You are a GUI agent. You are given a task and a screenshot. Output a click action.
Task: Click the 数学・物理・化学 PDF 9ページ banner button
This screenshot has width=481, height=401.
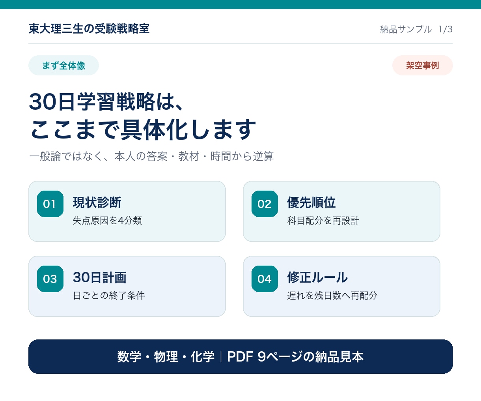240,356
